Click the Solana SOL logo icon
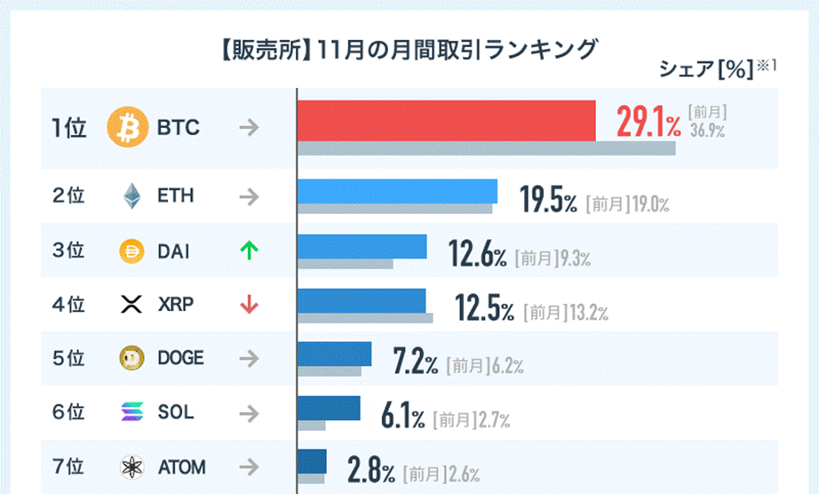 (131, 412)
